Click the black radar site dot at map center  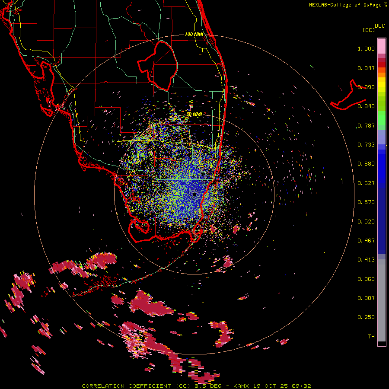[194, 194]
